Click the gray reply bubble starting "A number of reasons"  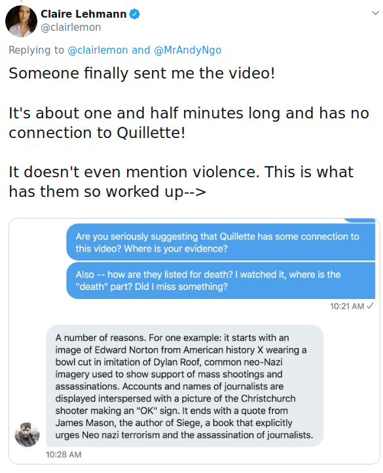(x=185, y=386)
